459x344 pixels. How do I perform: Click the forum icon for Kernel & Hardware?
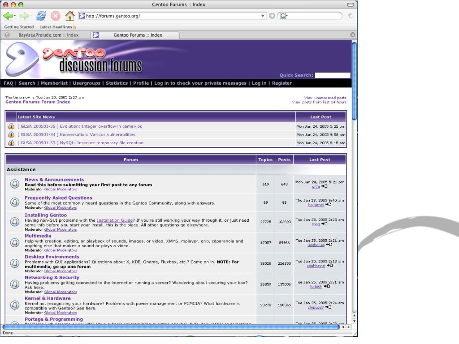[x=15, y=305]
